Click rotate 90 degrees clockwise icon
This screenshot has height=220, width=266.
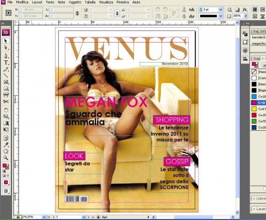pyautogui.click(x=158, y=9)
